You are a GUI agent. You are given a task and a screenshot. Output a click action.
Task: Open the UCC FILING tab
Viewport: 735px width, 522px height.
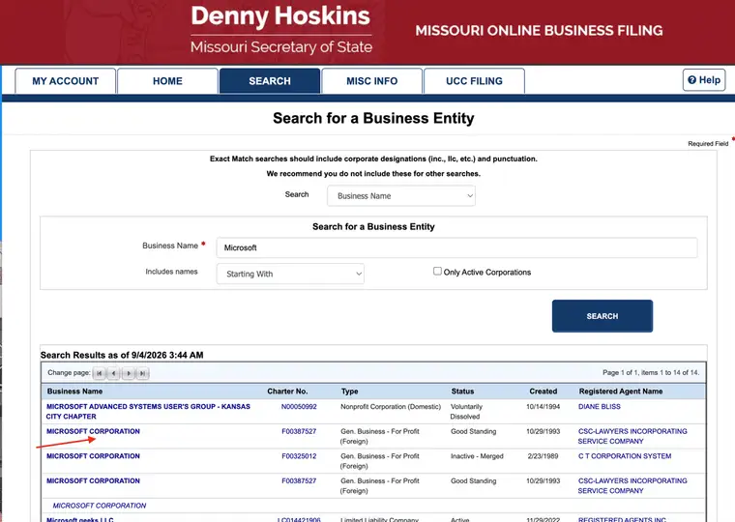474,81
